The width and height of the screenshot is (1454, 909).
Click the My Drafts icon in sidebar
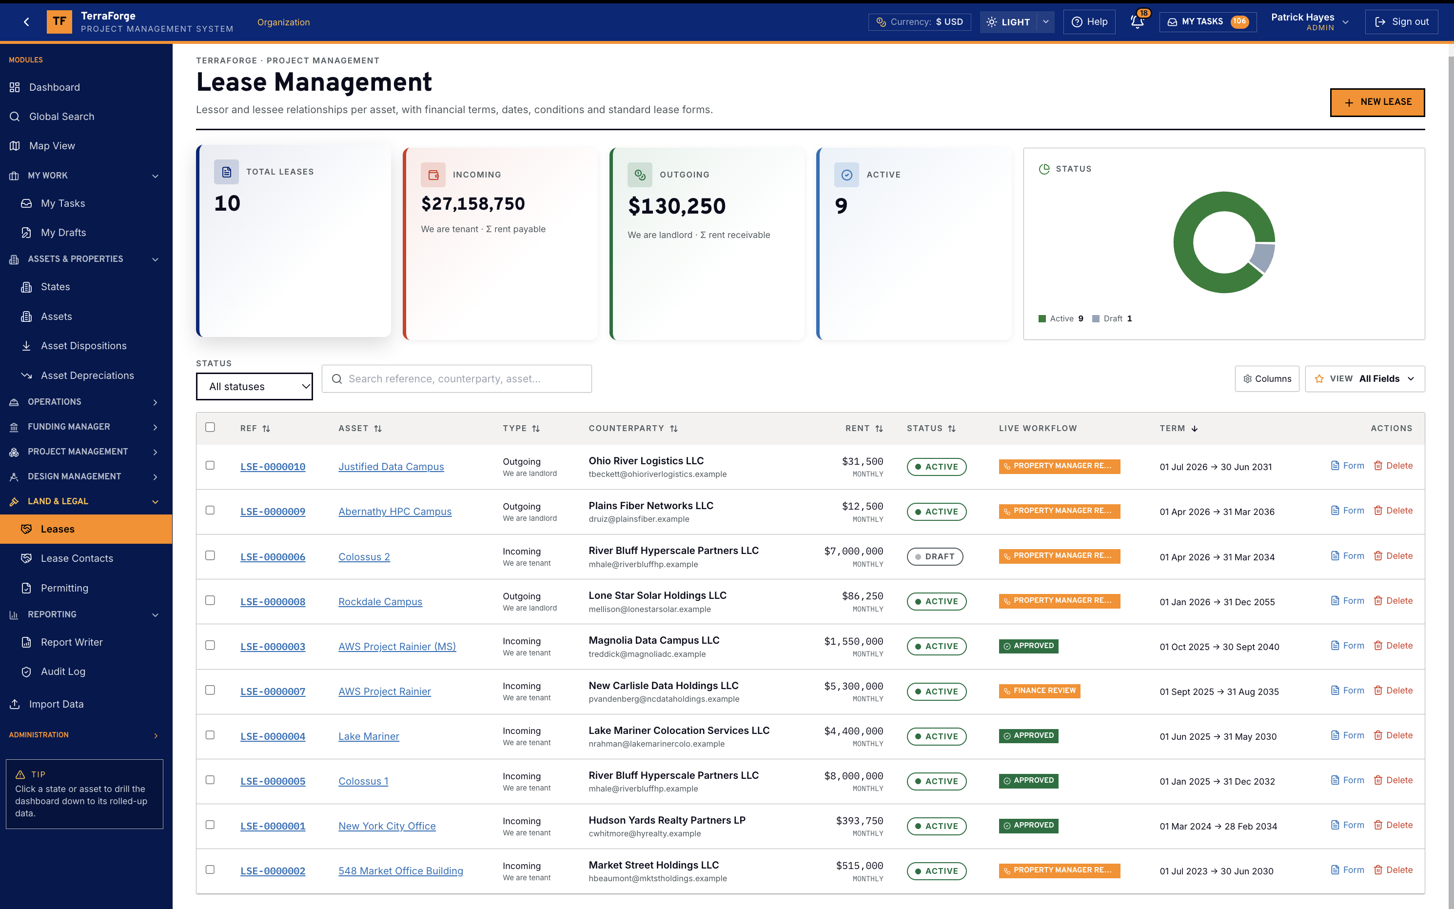[26, 233]
